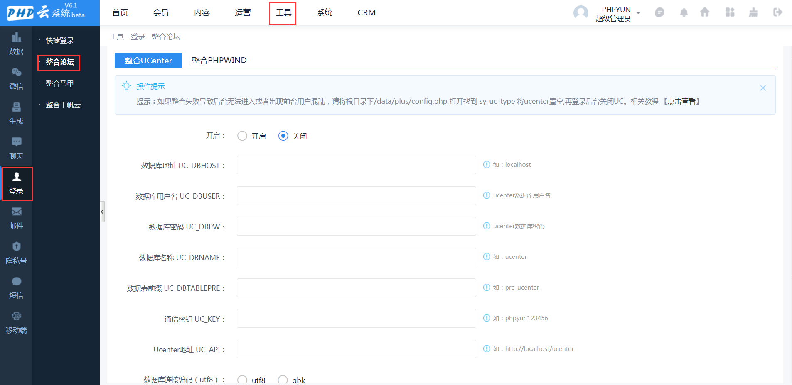792x385 pixels.
Task: Open 整合论坛 submenu item
Action: 59,62
